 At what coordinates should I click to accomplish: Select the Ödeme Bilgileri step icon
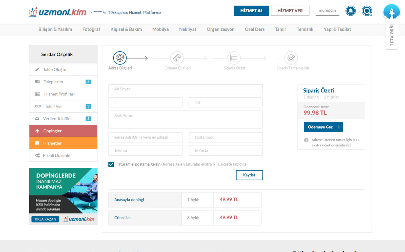[x=177, y=58]
